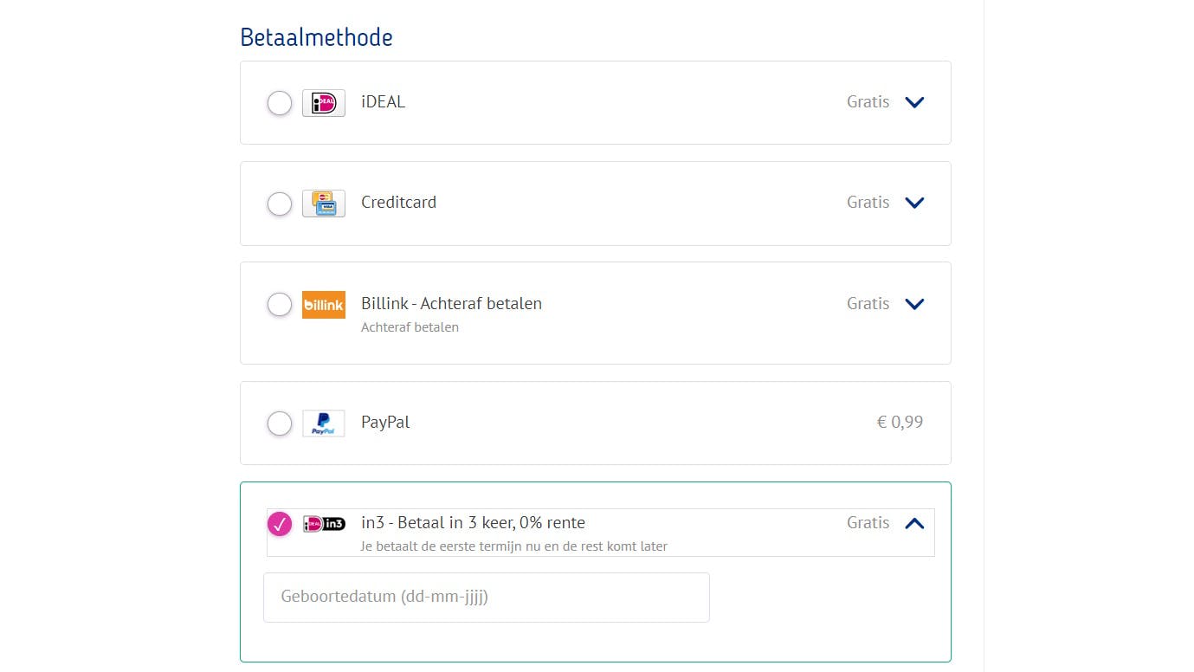
Task: Expand the iDEAL payment option chevron
Action: point(914,102)
